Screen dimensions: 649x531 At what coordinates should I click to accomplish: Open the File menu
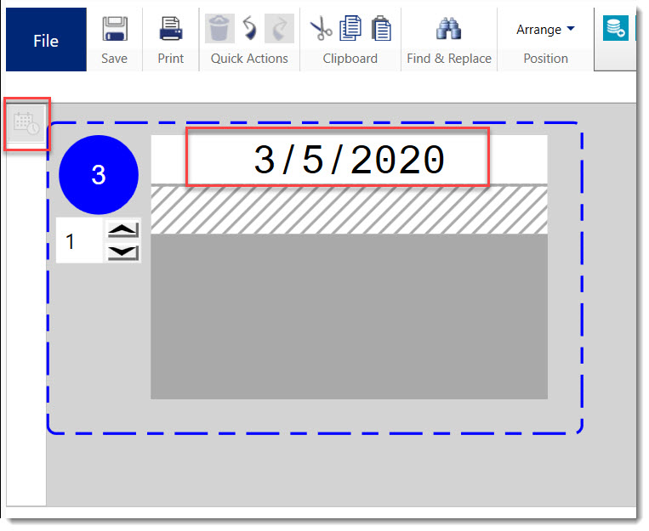46,40
